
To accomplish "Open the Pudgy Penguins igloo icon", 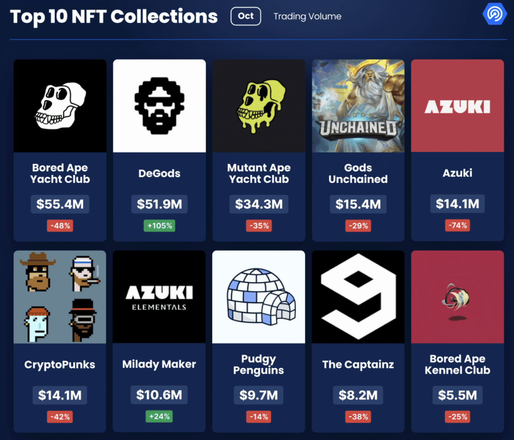I will (259, 297).
